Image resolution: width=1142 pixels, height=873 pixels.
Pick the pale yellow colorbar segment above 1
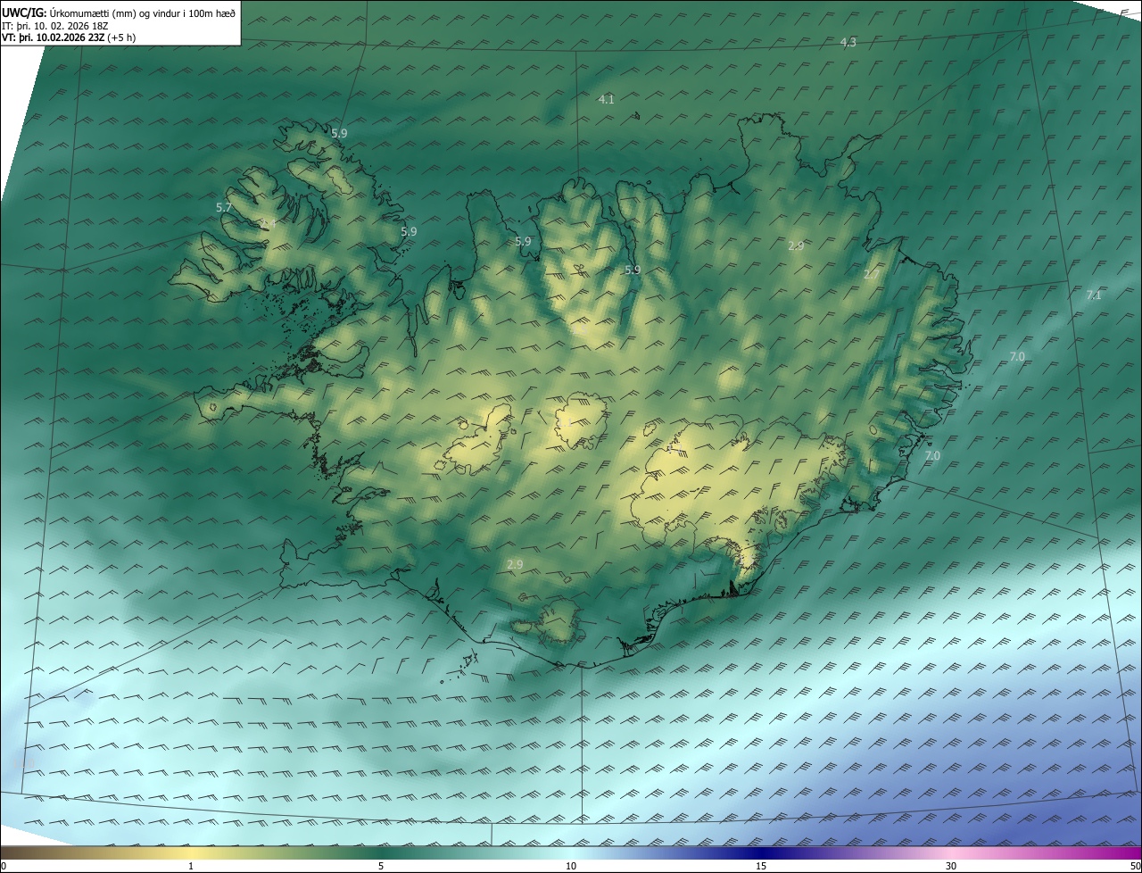(191, 852)
